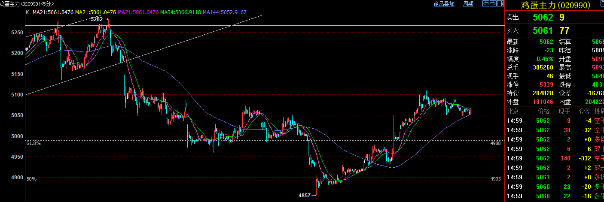Click the 4857 low price marker
Screen dimensions: 604x202
tap(305, 195)
